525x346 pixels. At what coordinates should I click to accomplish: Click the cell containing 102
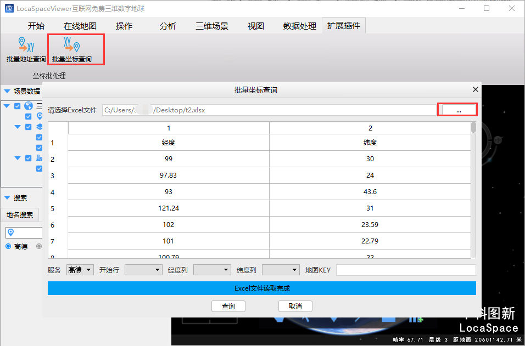pos(169,225)
